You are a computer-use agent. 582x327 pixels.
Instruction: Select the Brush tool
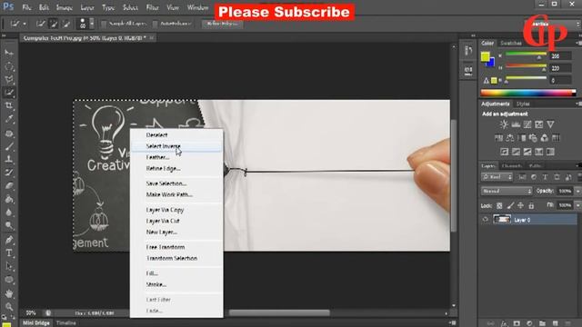[x=9, y=146]
